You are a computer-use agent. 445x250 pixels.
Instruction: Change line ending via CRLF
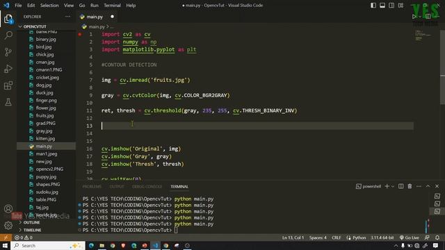point(337,237)
